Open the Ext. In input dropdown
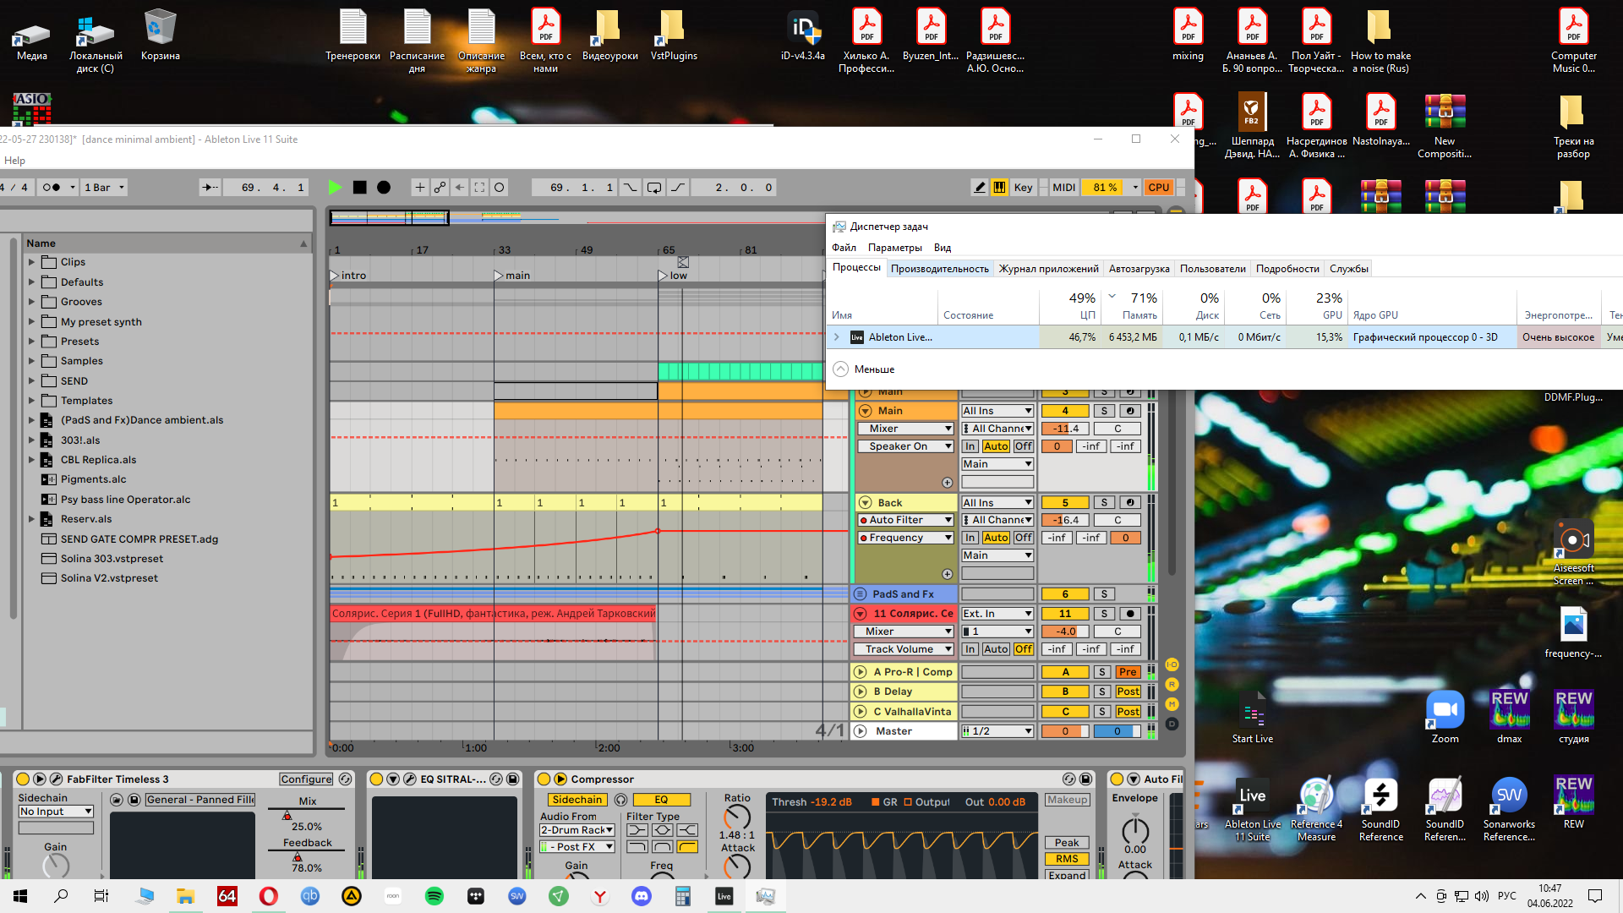 (997, 614)
